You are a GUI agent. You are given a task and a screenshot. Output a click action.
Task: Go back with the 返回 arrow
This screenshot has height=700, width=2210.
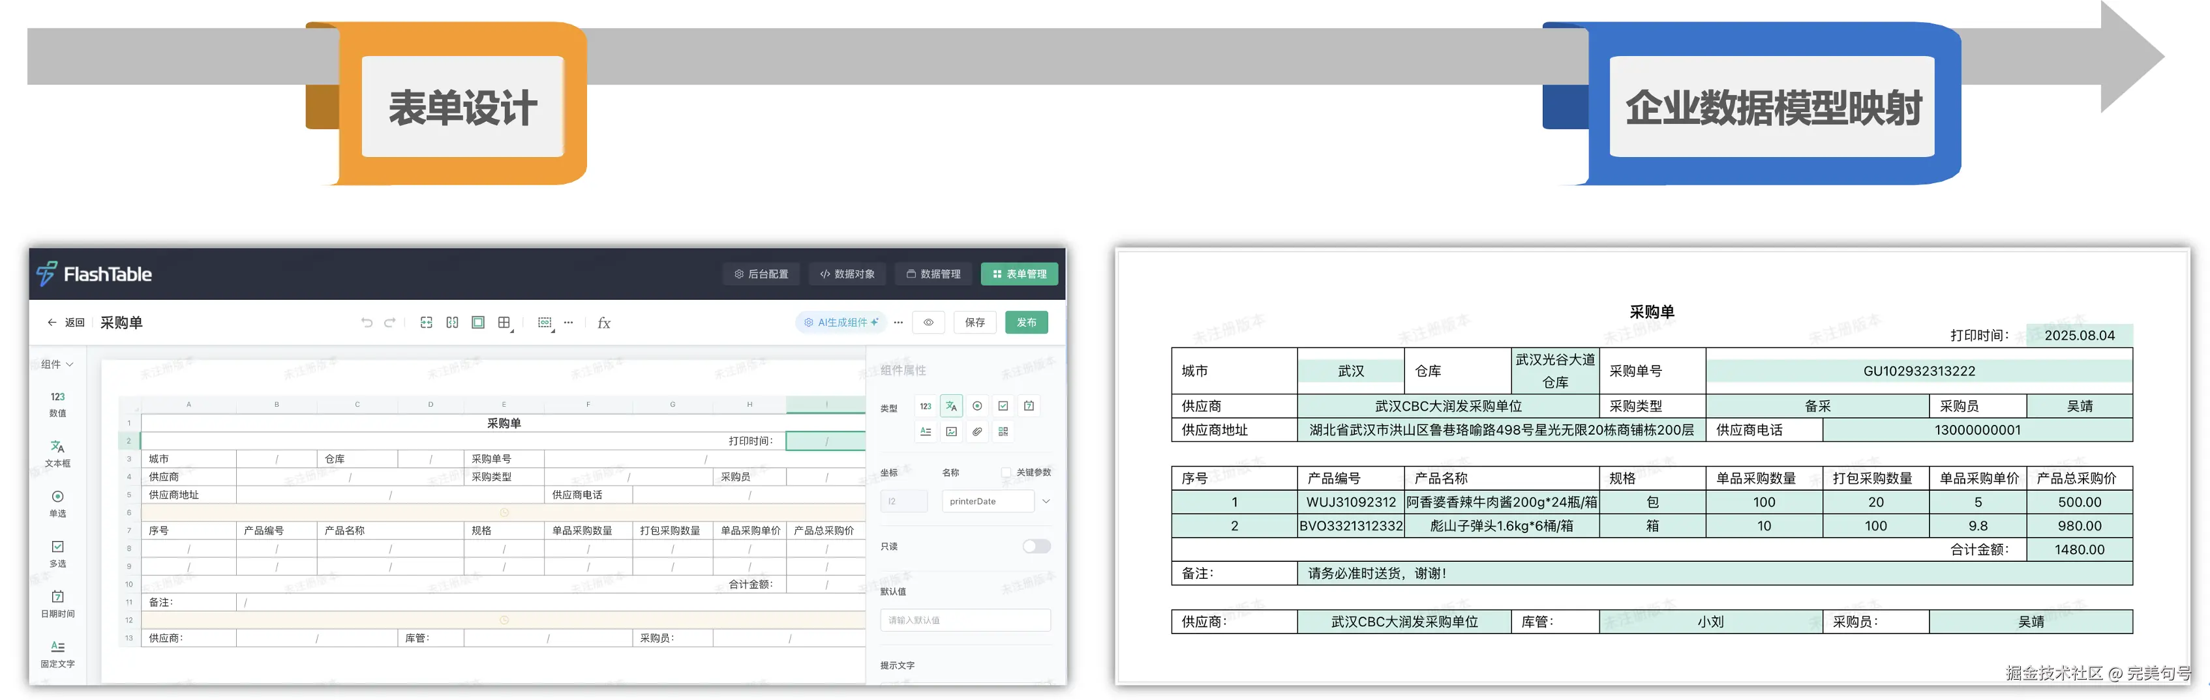[x=52, y=323]
